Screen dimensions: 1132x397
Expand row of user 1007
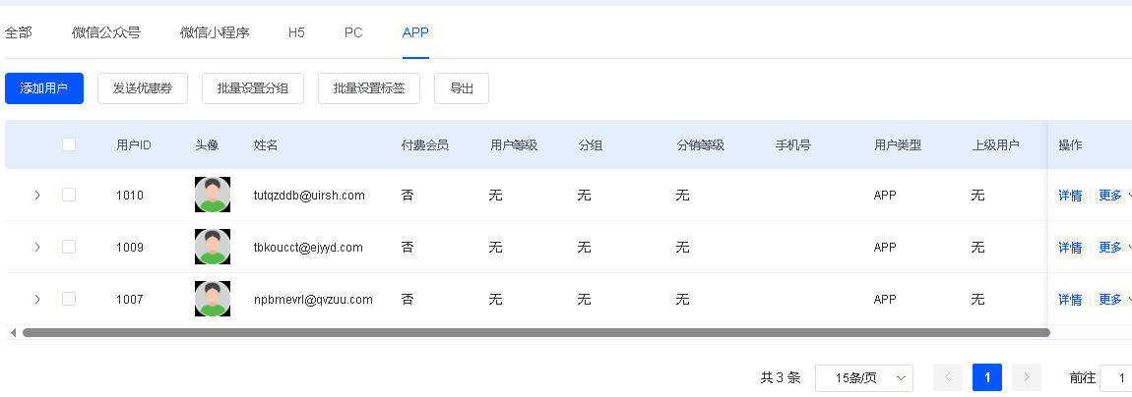[37, 299]
